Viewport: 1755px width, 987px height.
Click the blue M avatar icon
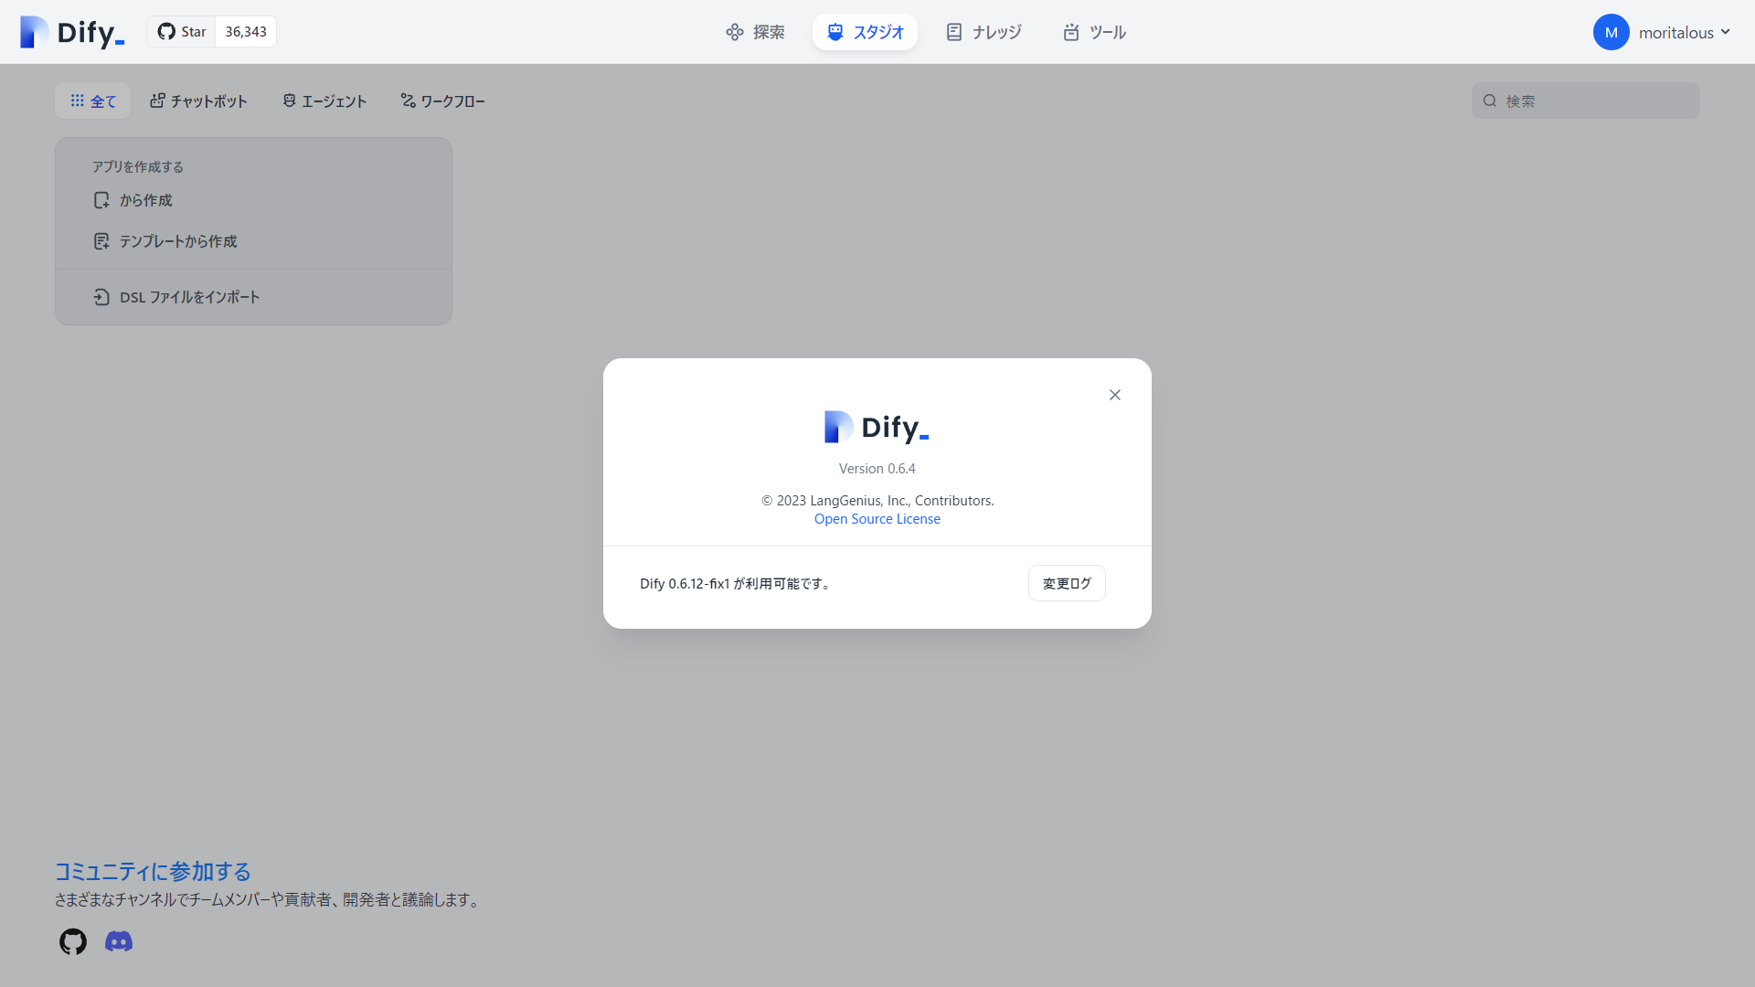[x=1611, y=32]
